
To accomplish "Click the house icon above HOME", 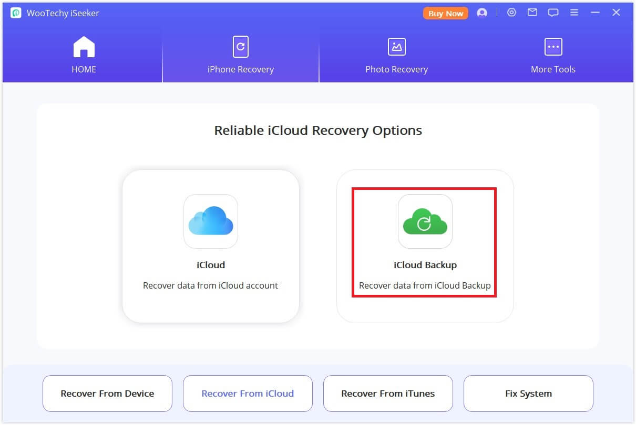I will 84,46.
